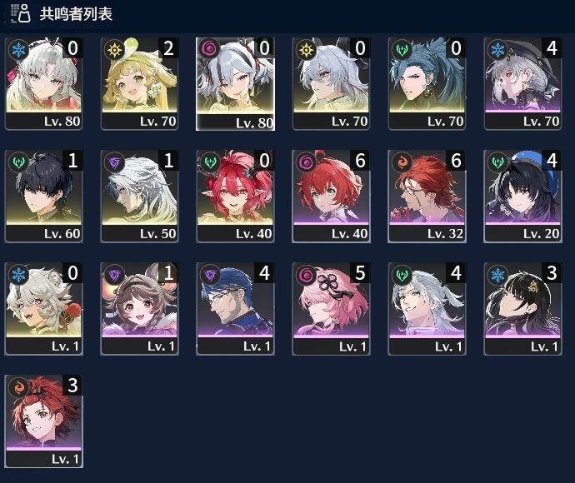Select the red-haired Lv. 40 havoc character

pyautogui.click(x=331, y=196)
